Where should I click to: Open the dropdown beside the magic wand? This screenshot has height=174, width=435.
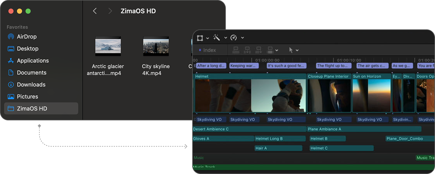click(x=225, y=38)
